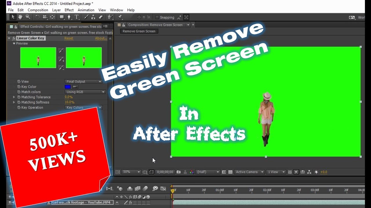Click Composition Mini-Flowchart icon in timeline
This screenshot has height=208, width=371.
pyautogui.click(x=109, y=188)
